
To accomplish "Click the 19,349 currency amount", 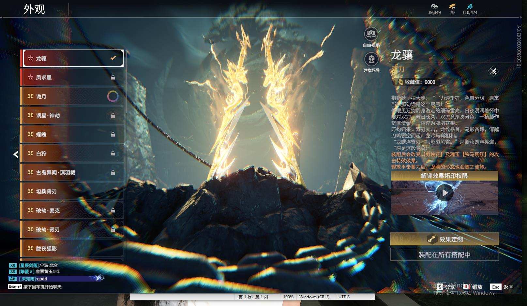I will coord(434,12).
